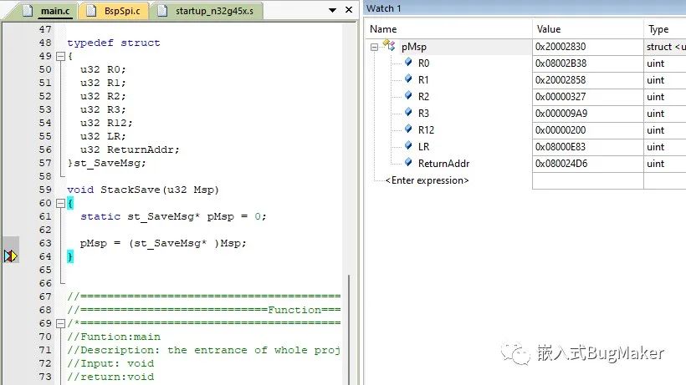686x385 pixels.
Task: Click the BspSpi.c file icon in tab
Action: point(91,11)
